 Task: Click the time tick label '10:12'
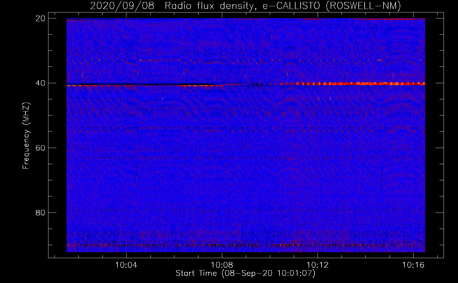[x=318, y=265]
